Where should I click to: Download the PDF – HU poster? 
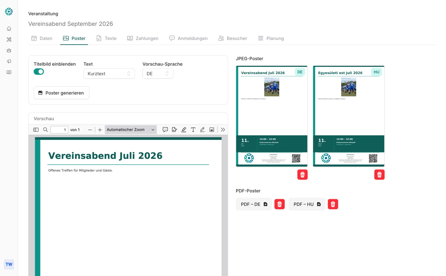[x=307, y=204]
